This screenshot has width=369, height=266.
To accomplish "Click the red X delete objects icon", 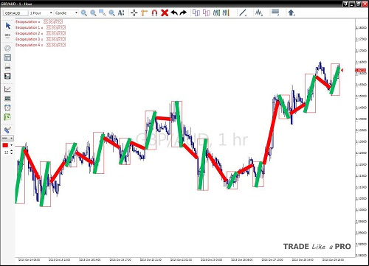I will tap(165, 13).
